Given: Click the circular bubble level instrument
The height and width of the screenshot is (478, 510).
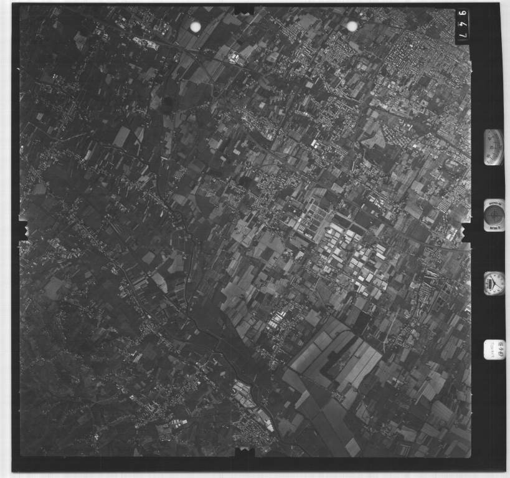Looking at the screenshot, I should pyautogui.click(x=494, y=216).
